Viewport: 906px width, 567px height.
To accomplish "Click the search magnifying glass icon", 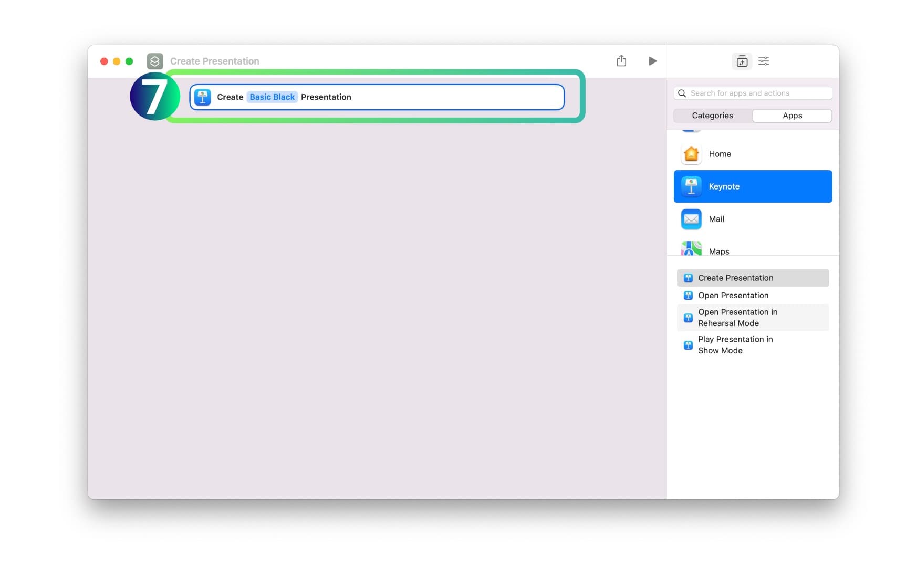I will pyautogui.click(x=682, y=93).
